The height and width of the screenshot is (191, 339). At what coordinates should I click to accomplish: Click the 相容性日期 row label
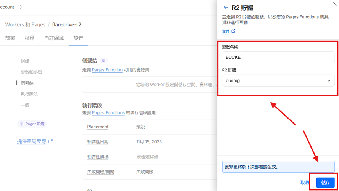(98, 142)
